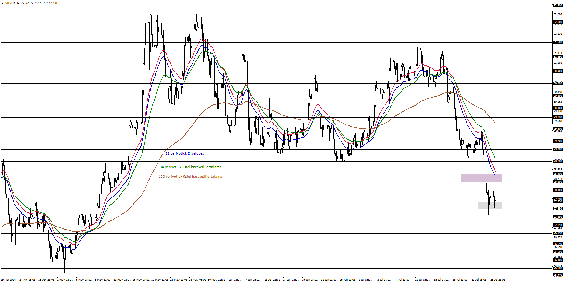Click the 16 May 05:01 time label
The height and width of the screenshot is (283, 564).
coord(141,280)
